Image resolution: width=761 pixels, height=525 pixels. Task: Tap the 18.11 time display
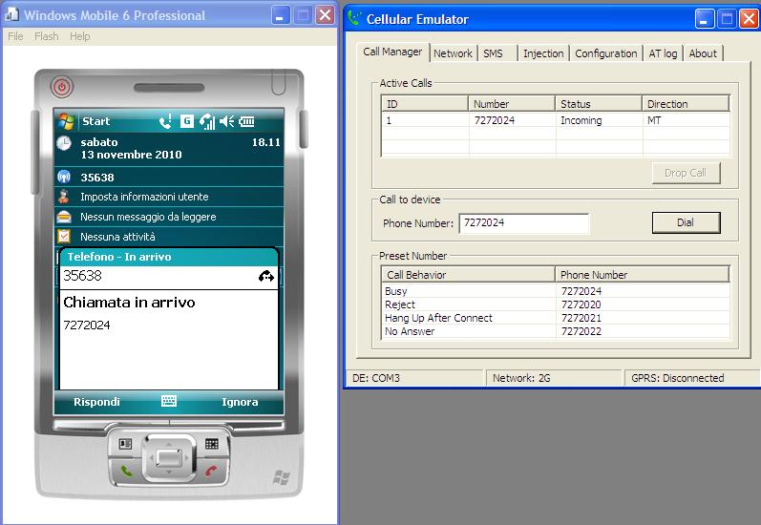pos(266,142)
